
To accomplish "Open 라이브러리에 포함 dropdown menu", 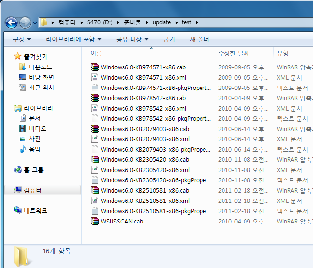I will (74, 39).
